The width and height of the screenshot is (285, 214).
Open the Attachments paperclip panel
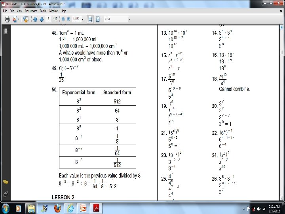6,194
